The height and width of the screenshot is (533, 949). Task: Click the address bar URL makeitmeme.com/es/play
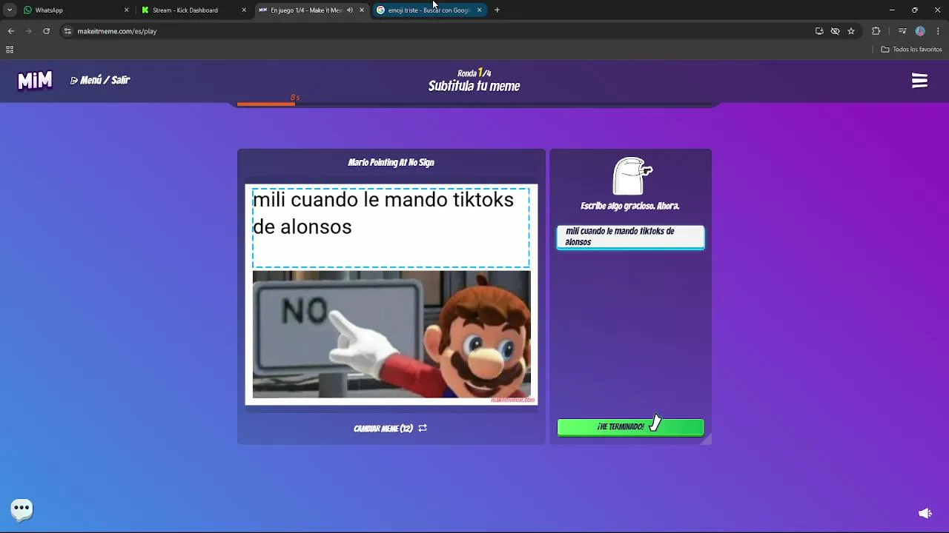click(117, 31)
